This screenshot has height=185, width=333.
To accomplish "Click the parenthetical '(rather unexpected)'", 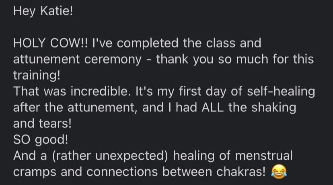I will (110, 156).
